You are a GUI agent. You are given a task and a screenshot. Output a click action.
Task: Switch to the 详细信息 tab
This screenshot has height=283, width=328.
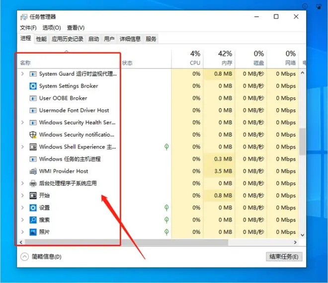130,39
